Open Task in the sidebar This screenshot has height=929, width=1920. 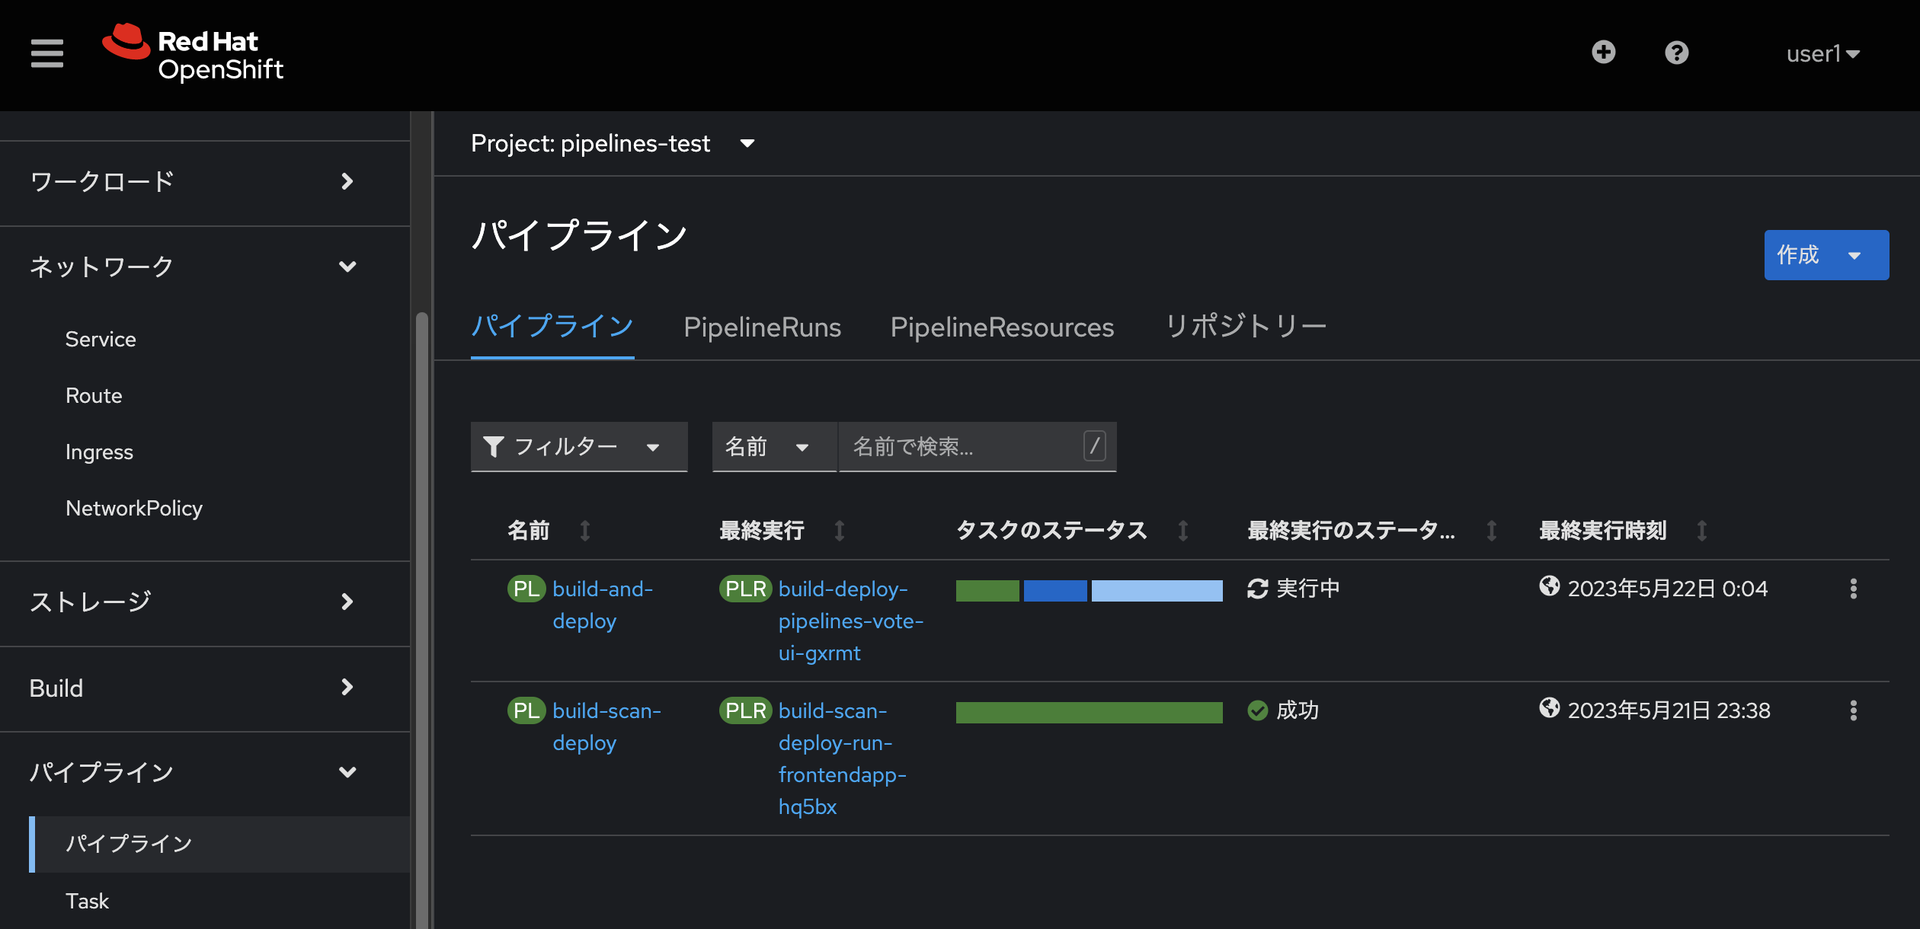point(87,901)
